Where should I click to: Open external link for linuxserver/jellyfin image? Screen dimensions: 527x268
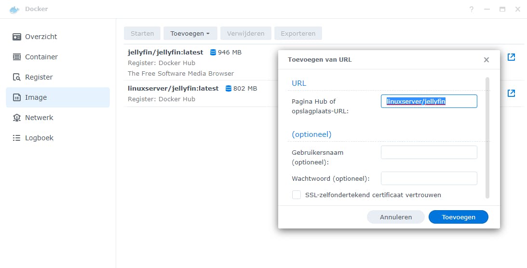511,93
